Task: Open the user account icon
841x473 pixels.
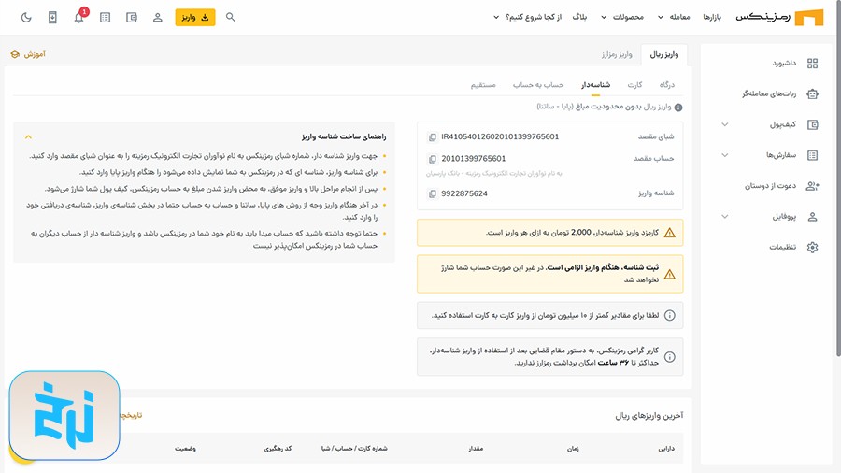Action: coord(158,18)
